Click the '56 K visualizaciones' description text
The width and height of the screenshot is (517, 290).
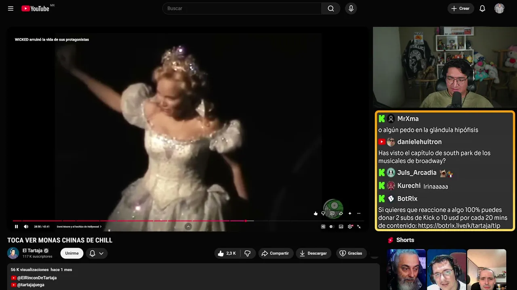click(x=29, y=269)
